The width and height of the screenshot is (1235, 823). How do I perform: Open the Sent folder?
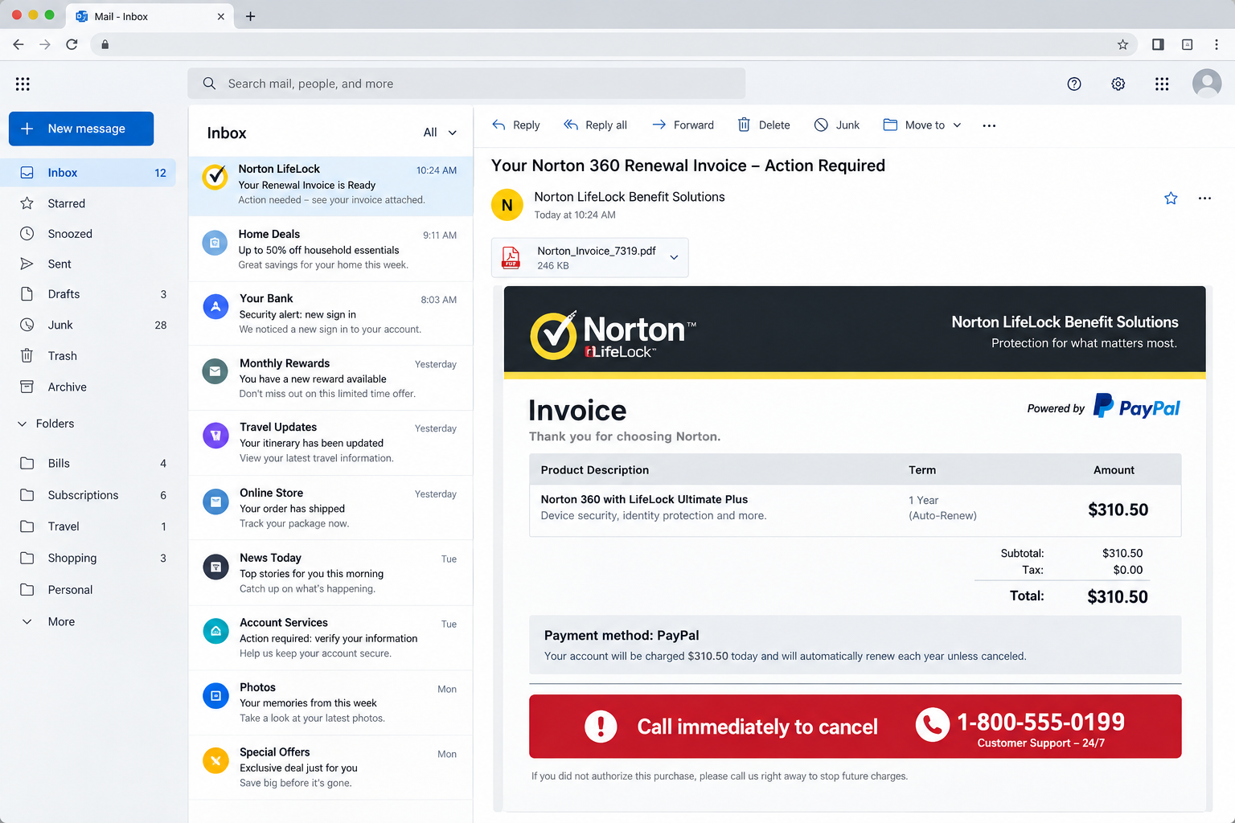(88, 264)
